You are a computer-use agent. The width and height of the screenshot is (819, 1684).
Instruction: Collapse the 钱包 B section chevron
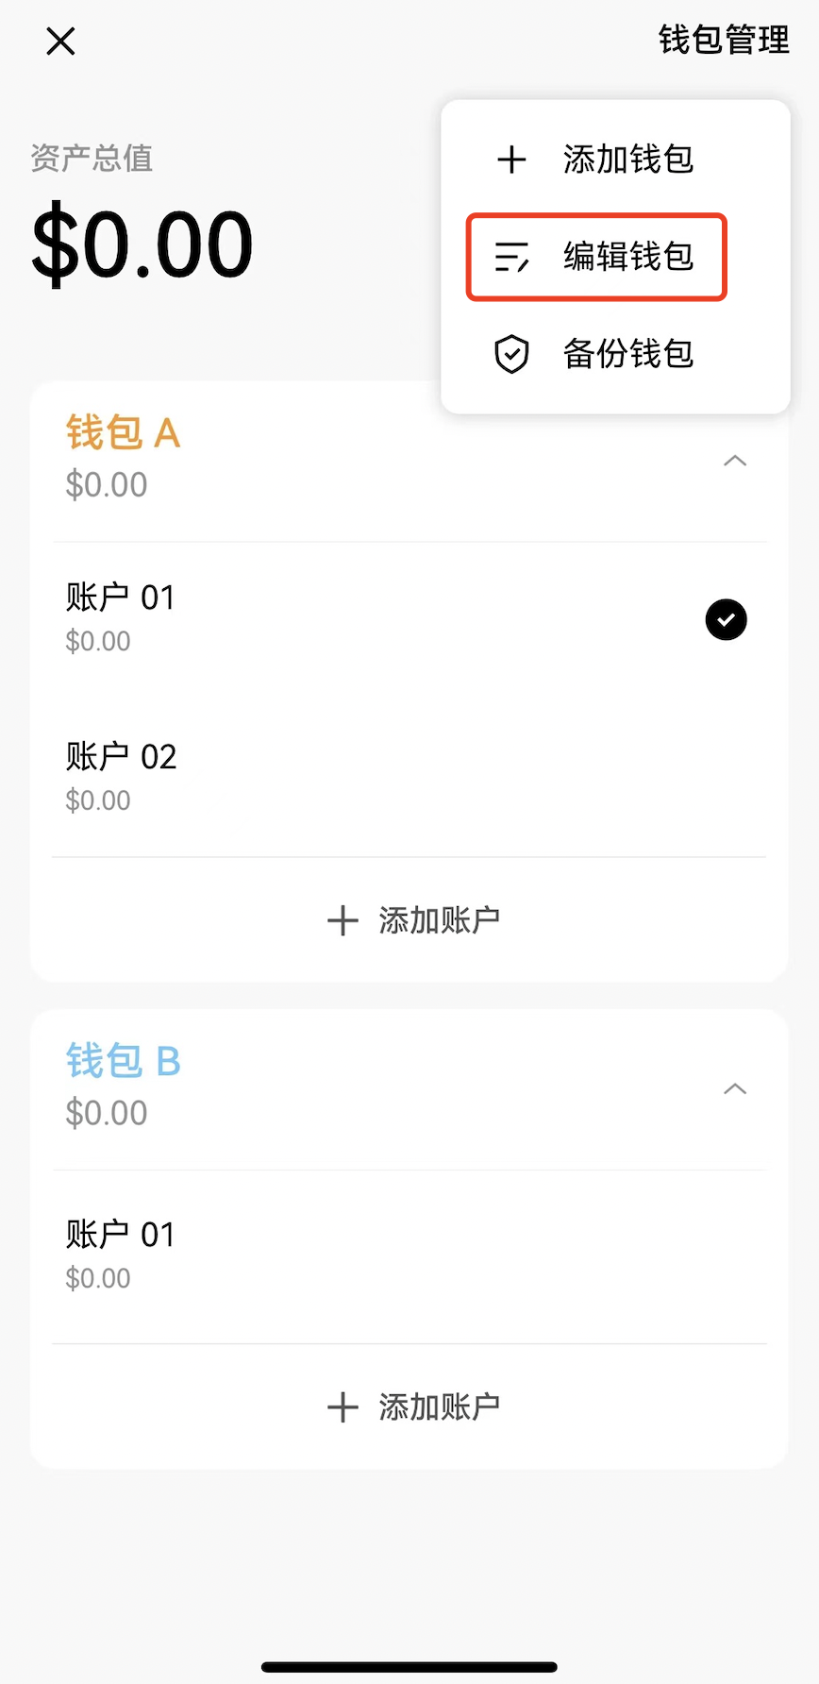(x=735, y=1089)
